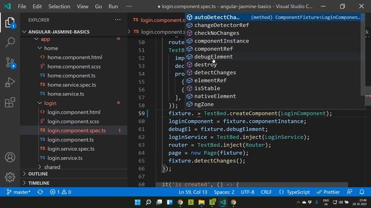Open home.component.scss file
371x208 pixels.
[x=74, y=66]
